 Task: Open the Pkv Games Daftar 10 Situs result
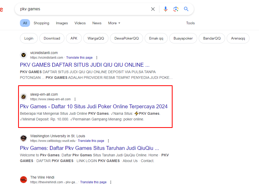[x=94, y=106]
